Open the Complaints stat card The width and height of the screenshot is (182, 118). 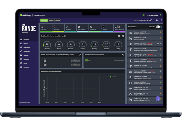(x=95, y=28)
